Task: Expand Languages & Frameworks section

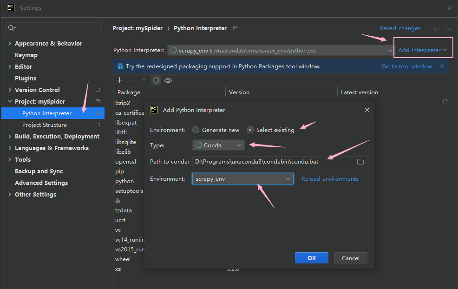Action: coord(10,148)
